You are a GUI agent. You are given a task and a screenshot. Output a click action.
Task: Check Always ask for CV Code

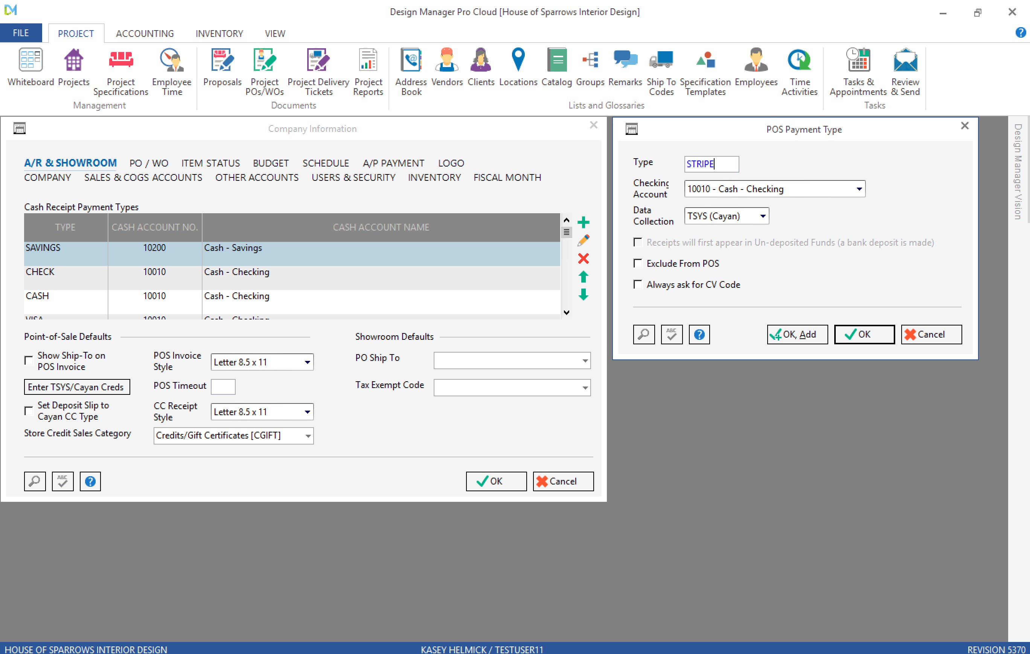638,285
